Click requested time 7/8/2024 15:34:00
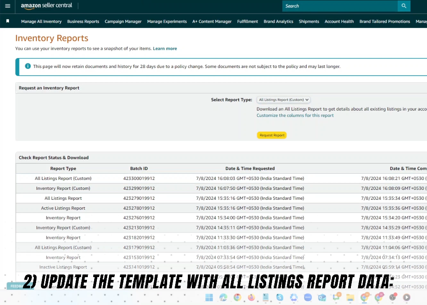Viewport: 427px width, 305px height. (x=250, y=218)
